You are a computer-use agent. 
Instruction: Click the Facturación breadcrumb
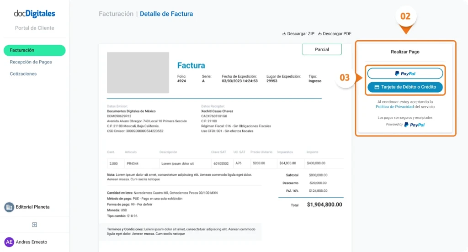point(116,14)
